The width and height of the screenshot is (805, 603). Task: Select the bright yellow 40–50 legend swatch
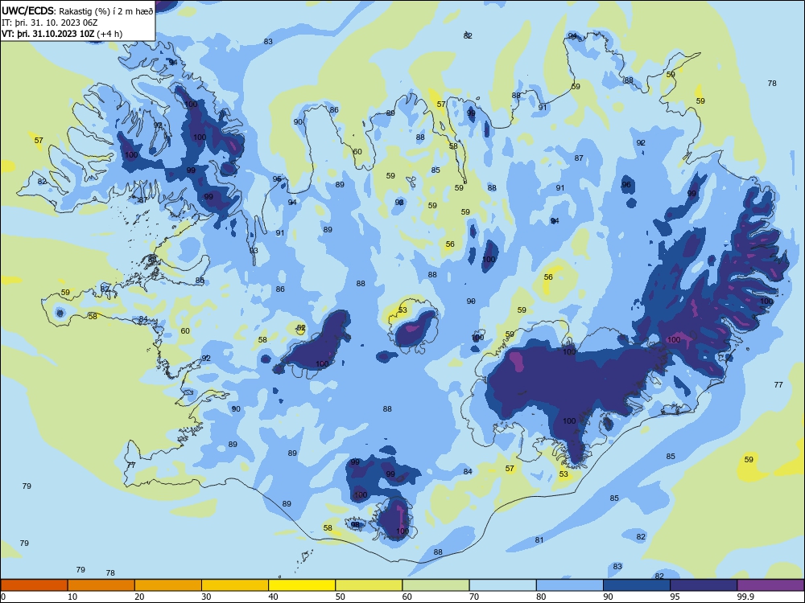tap(302, 585)
